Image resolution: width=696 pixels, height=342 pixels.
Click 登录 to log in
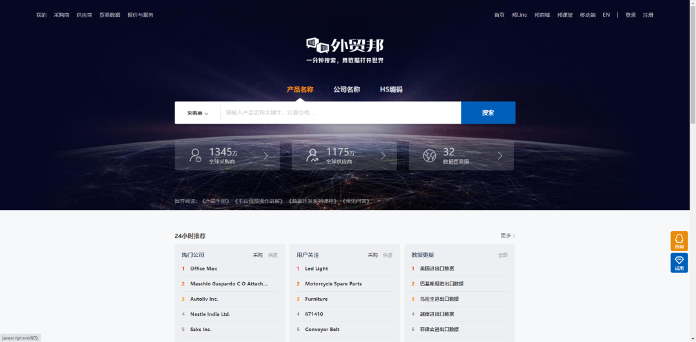(x=631, y=15)
